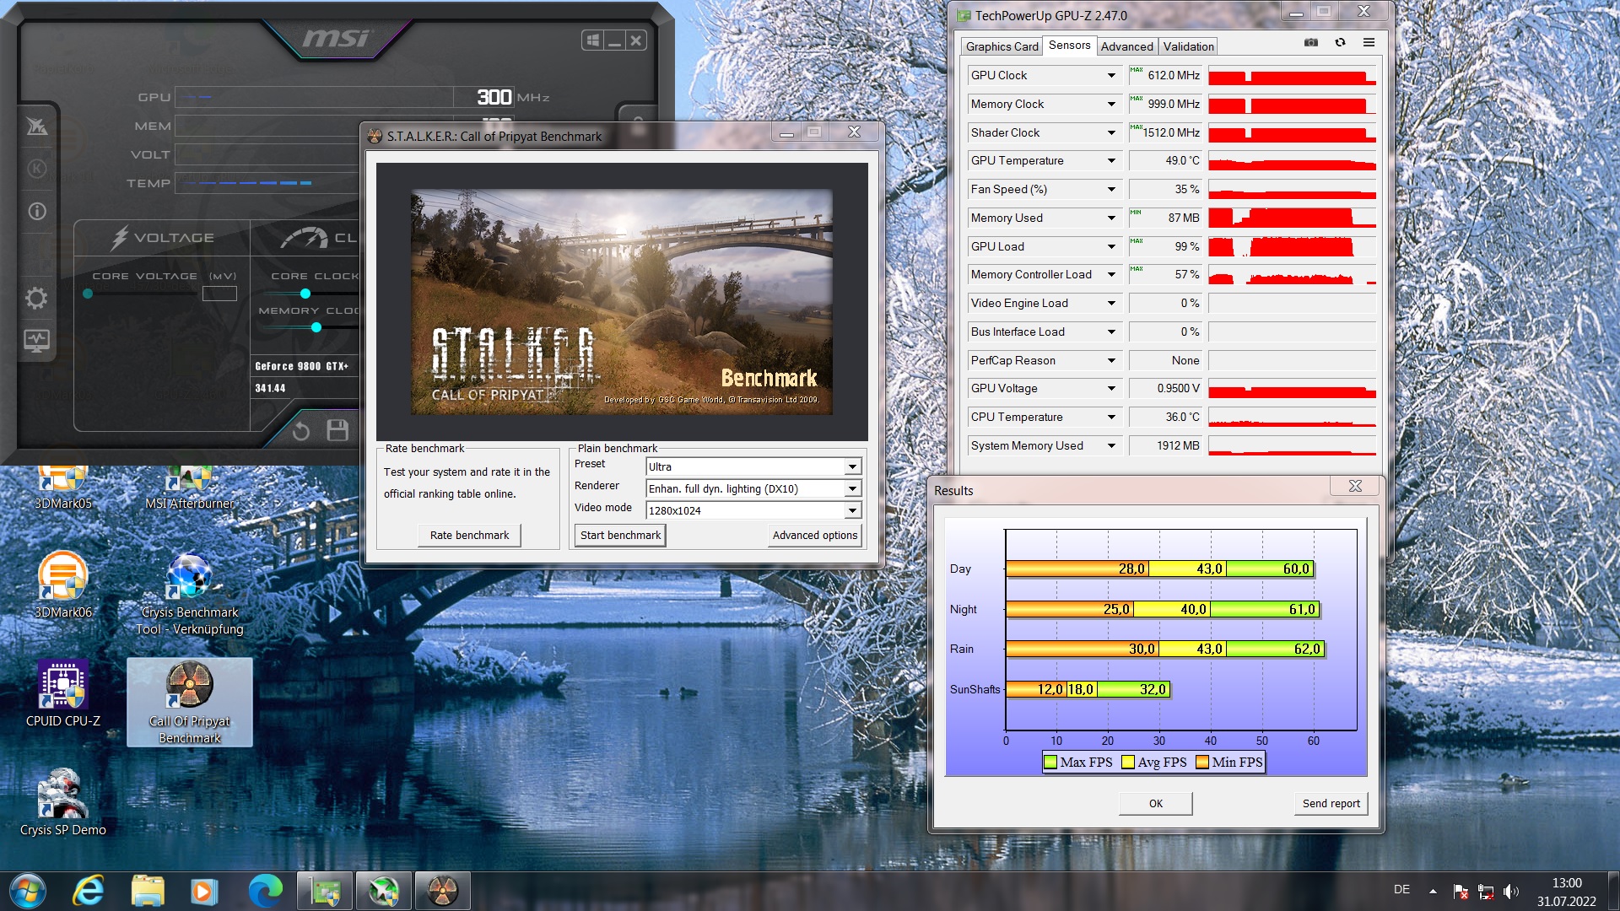
Task: Open GPU-Z hamburger menu
Action: coord(1369,42)
